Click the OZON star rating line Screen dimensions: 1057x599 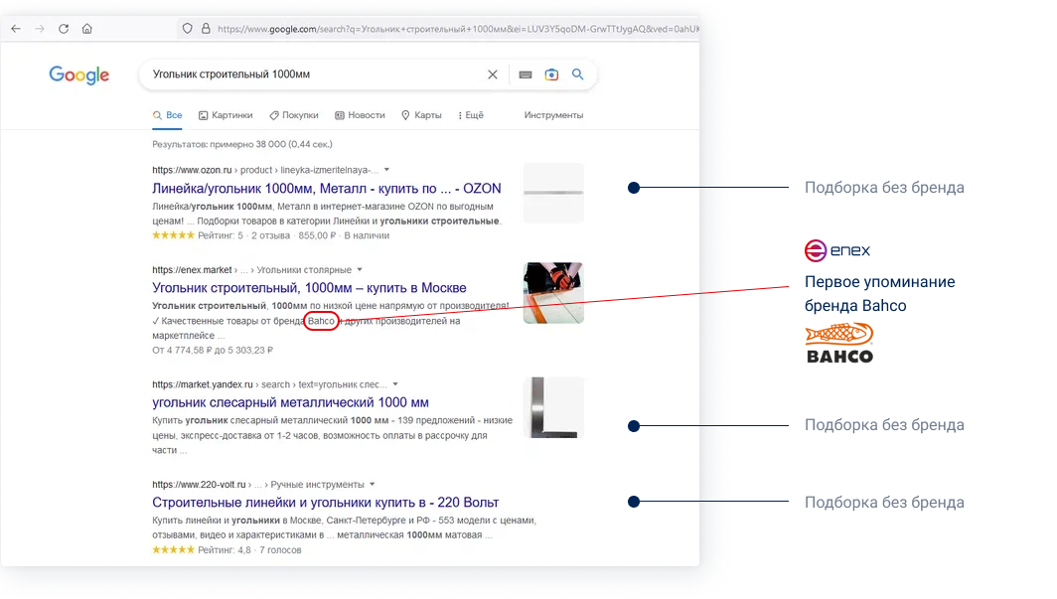point(270,235)
